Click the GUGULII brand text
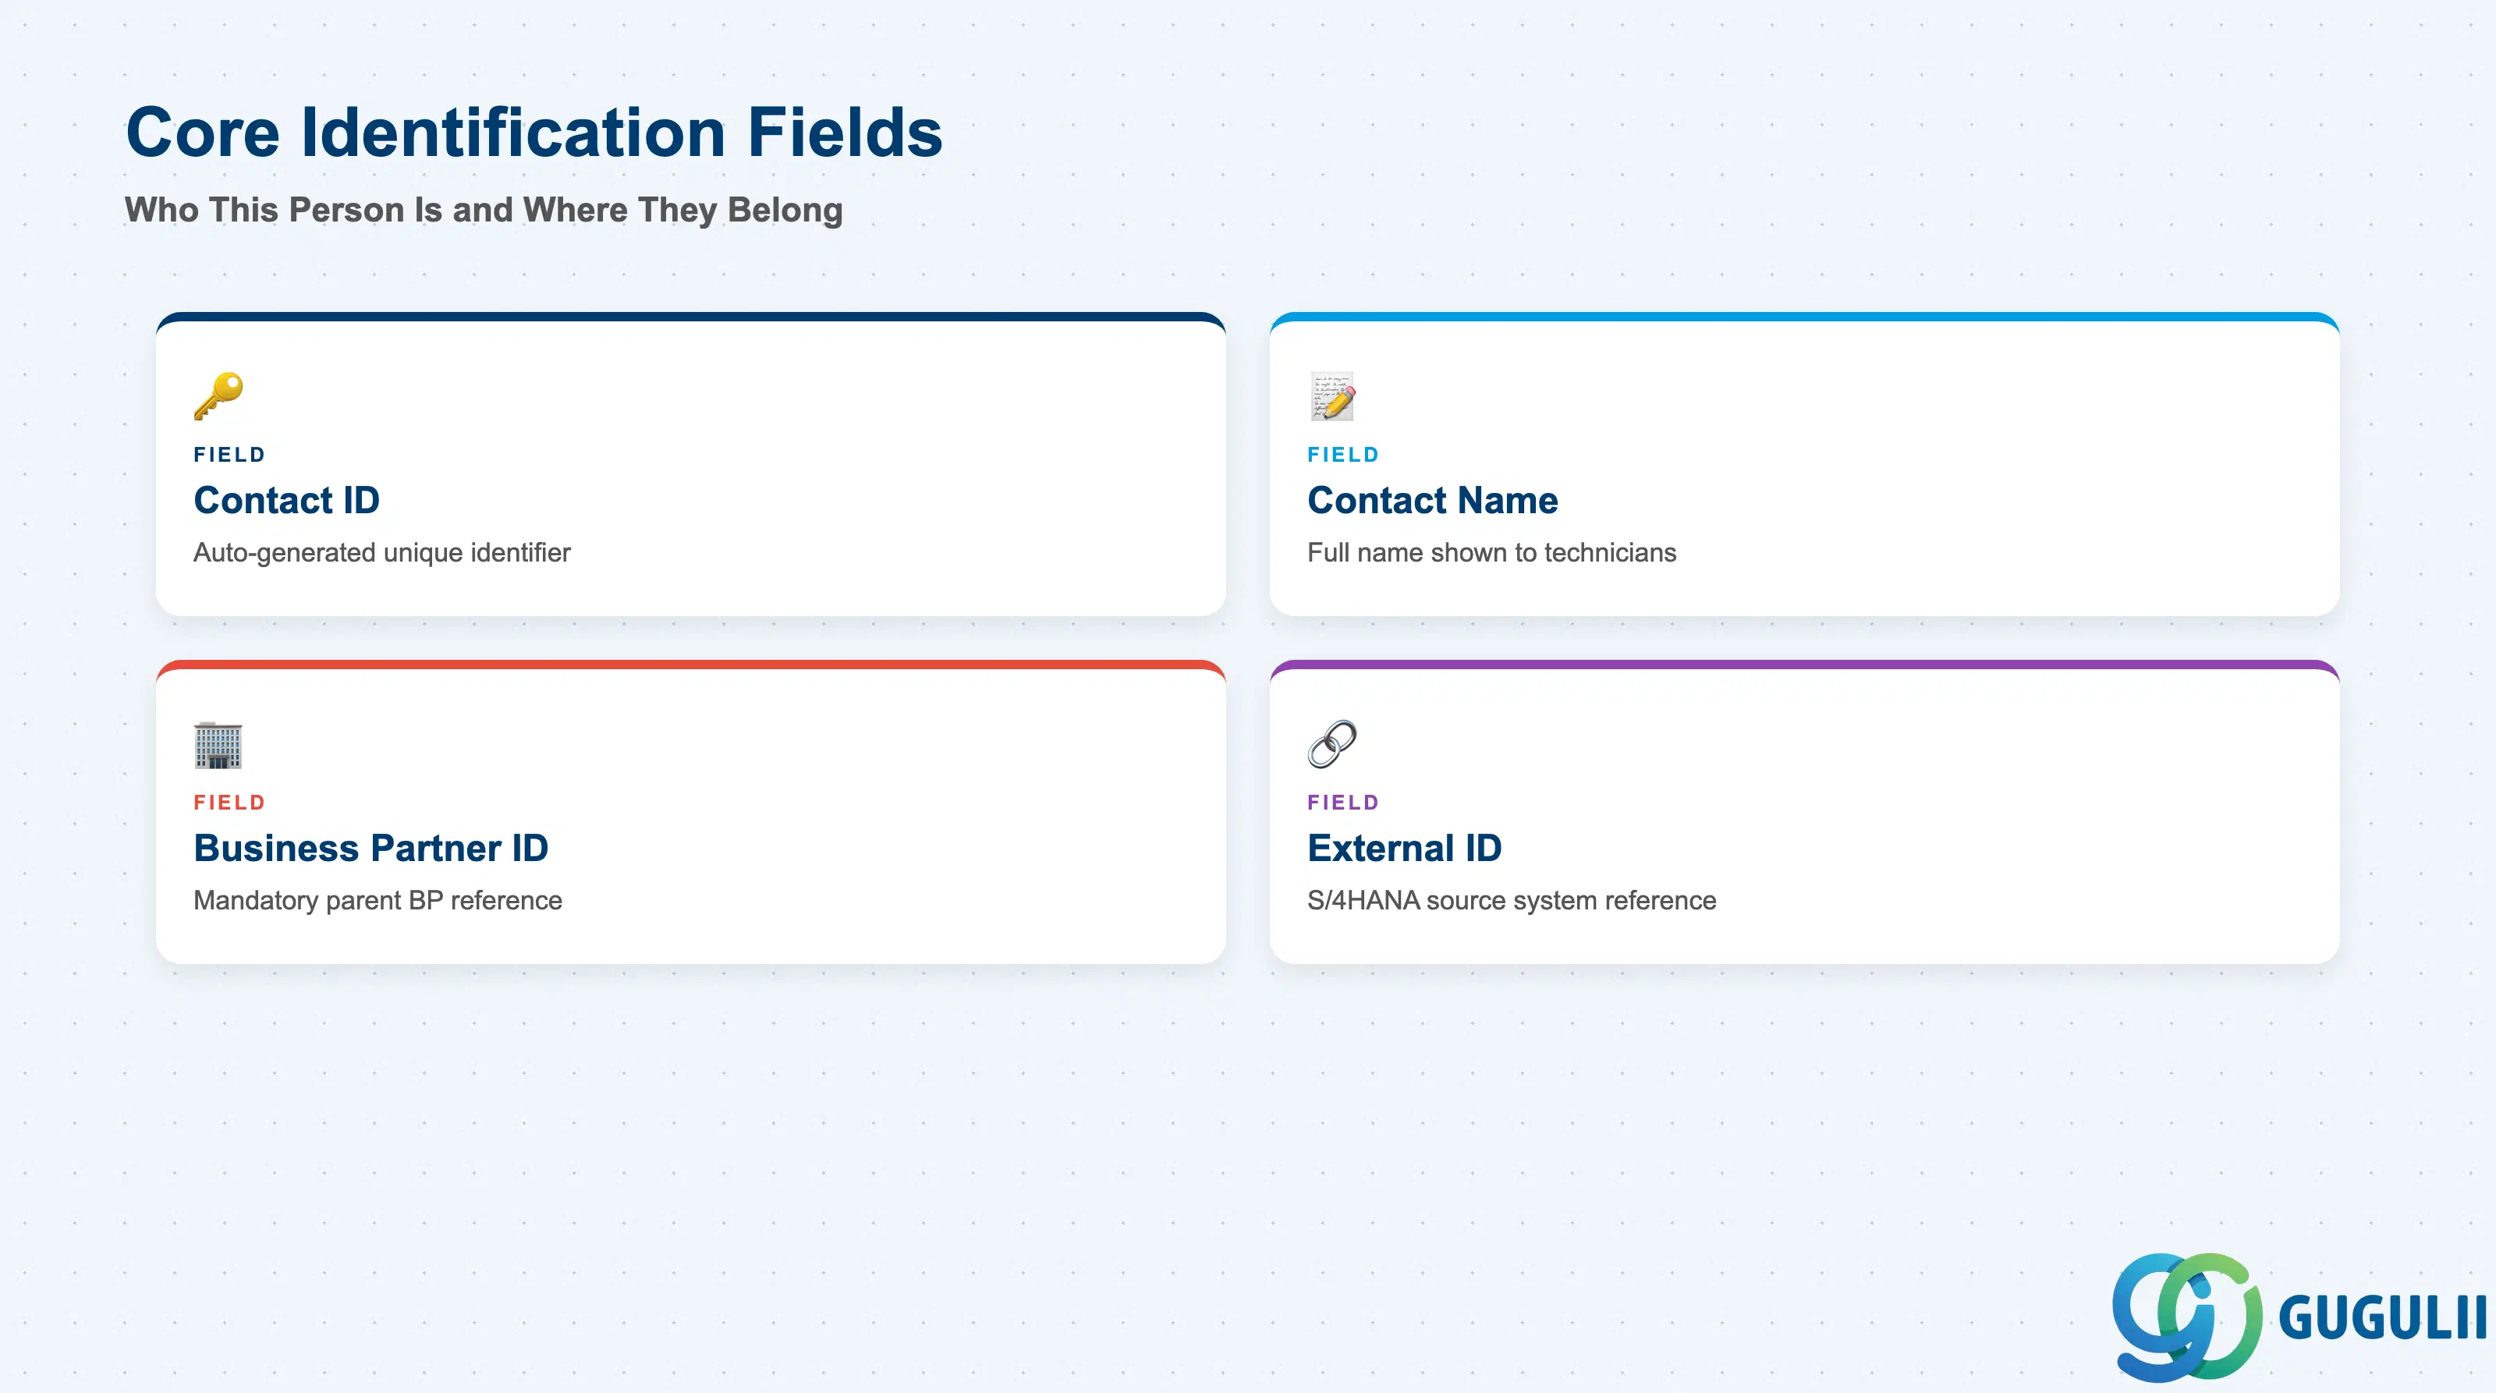This screenshot has width=2496, height=1393. [x=2383, y=1317]
